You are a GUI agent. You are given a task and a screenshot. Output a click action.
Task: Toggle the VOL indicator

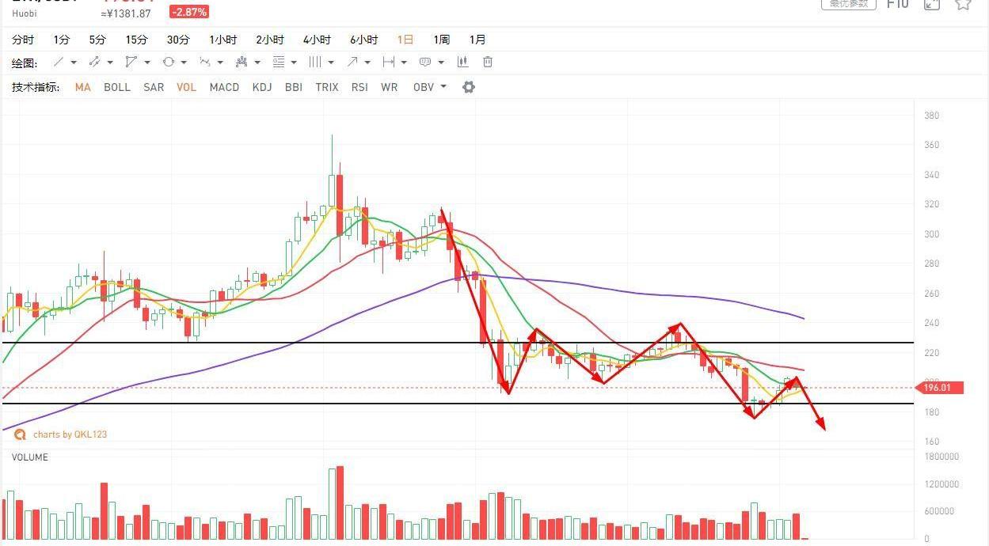click(187, 87)
